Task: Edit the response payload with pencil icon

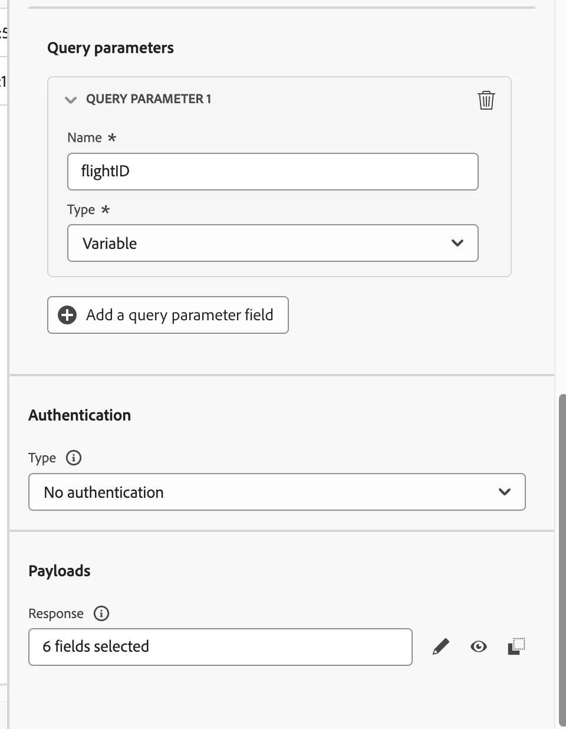Action: coord(441,647)
